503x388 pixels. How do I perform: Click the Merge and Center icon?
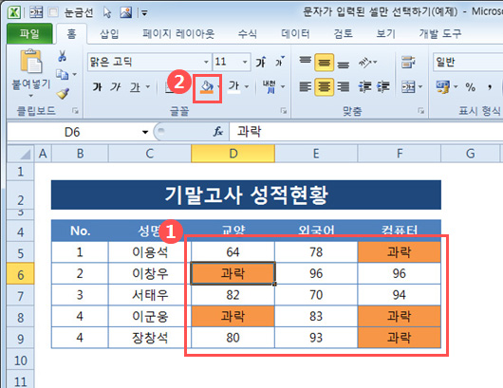click(408, 86)
